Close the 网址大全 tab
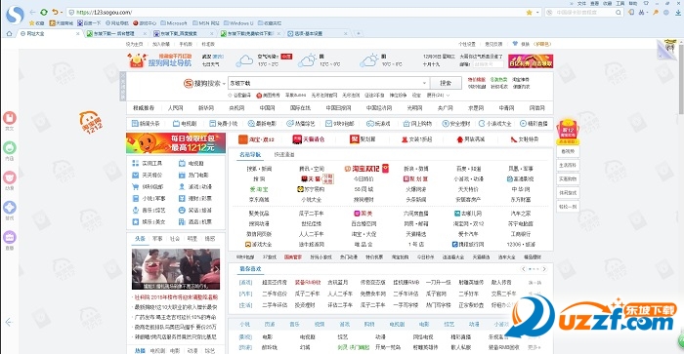Image resolution: width=684 pixels, height=354 pixels. point(78,33)
